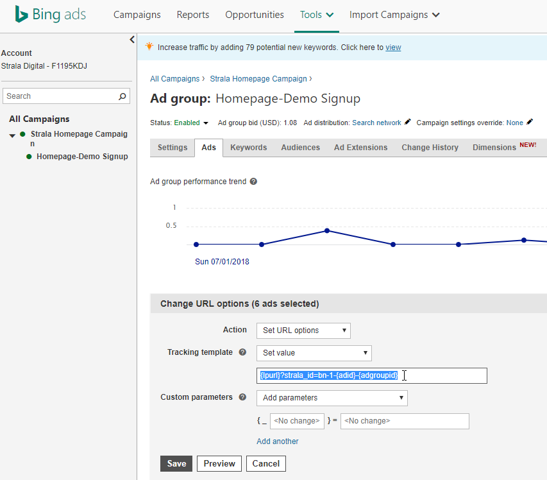Open the Action Set URL options dropdown
The height and width of the screenshot is (480, 547).
(x=303, y=330)
